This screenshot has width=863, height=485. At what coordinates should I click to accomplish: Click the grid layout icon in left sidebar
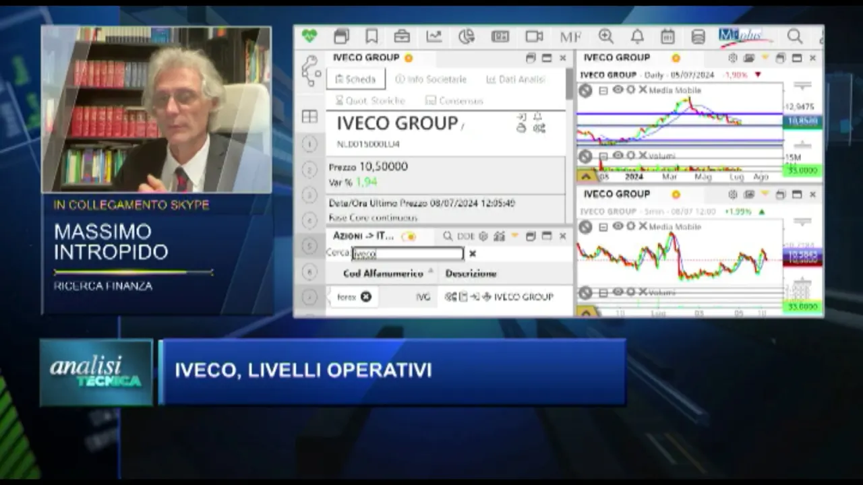pyautogui.click(x=309, y=117)
